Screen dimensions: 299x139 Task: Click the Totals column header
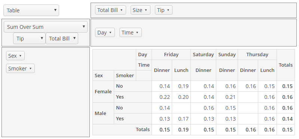click(286, 65)
